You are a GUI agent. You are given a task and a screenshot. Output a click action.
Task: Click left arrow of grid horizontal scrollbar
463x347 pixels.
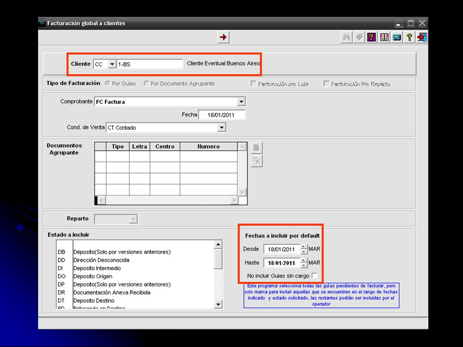101,200
